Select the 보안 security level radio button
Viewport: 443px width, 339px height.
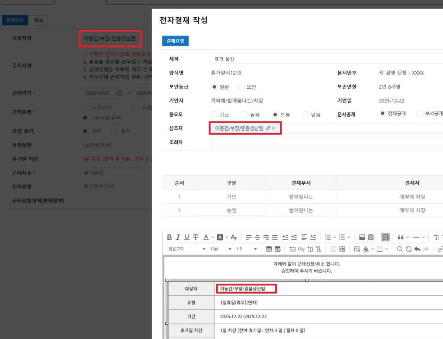click(x=241, y=87)
